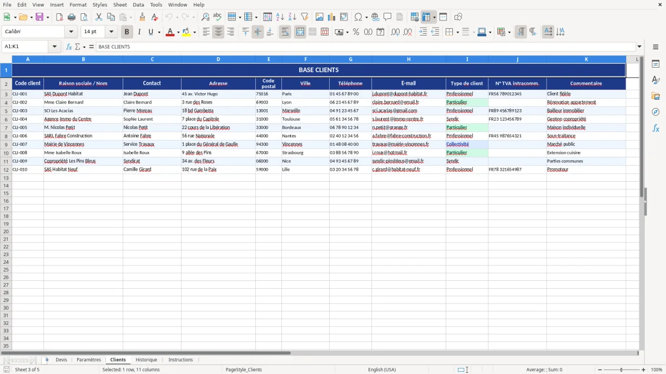Switch to the Devis sheet tab

[x=61, y=360]
